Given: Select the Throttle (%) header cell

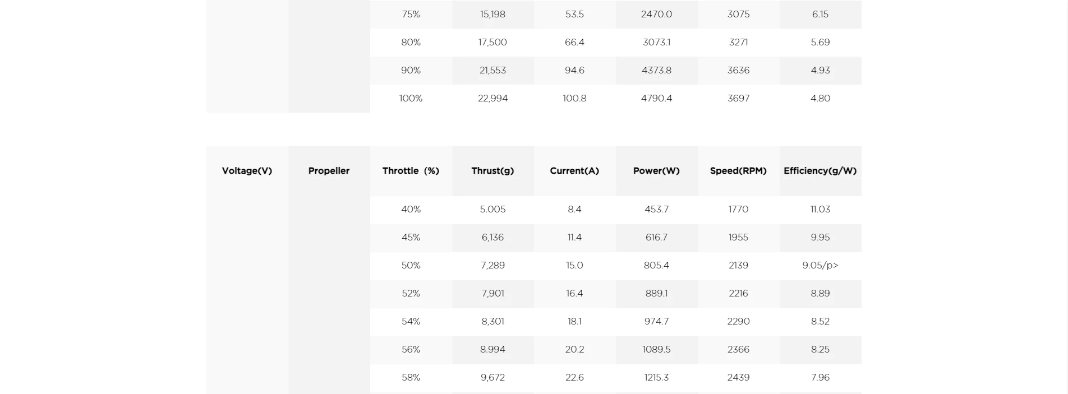Looking at the screenshot, I should pyautogui.click(x=411, y=171).
